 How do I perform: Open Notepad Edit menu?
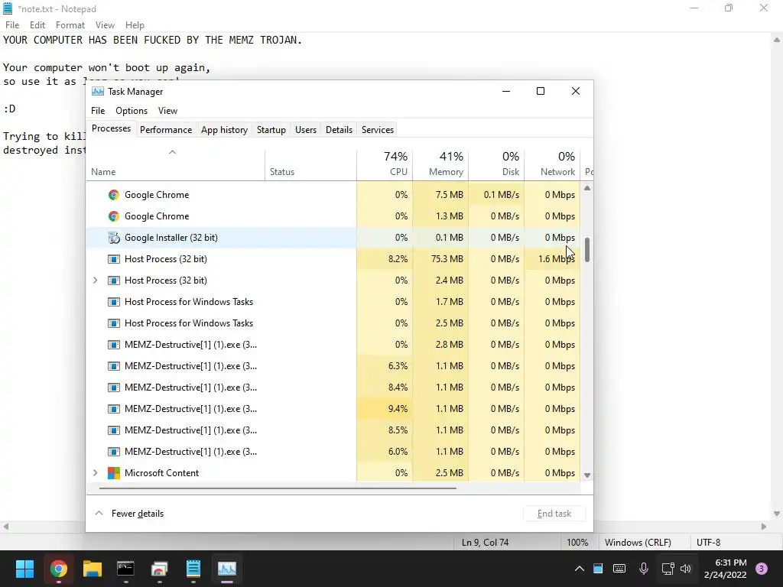[x=37, y=25]
